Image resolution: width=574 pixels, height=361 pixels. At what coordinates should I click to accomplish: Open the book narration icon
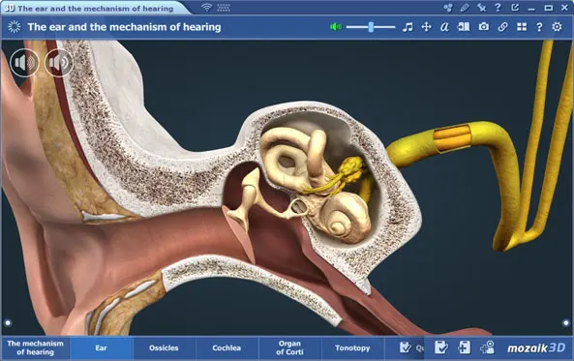click(464, 27)
